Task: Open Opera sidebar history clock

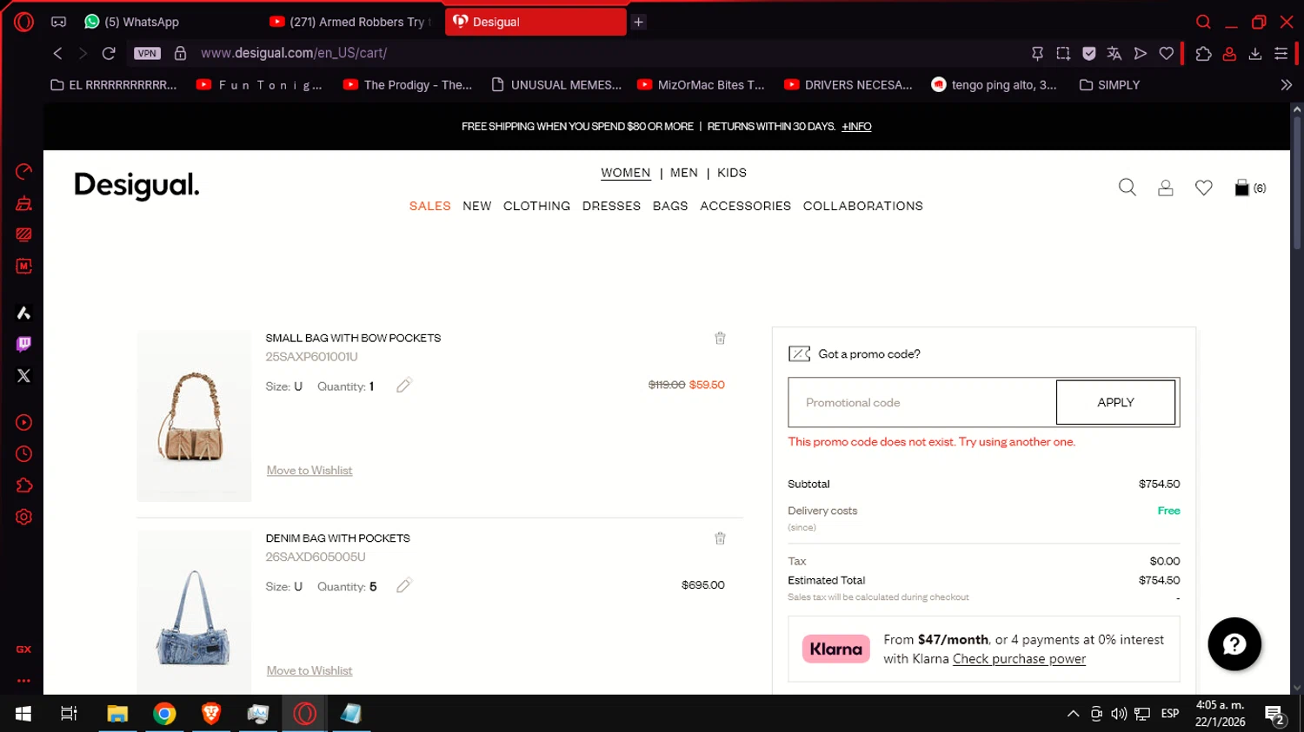Action: (23, 454)
